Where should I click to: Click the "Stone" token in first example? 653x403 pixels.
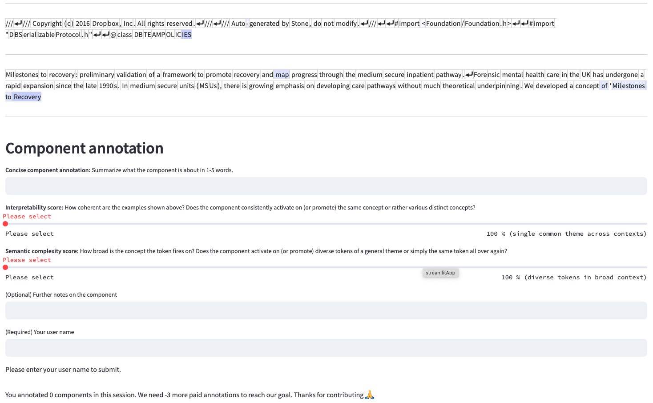[x=300, y=24]
